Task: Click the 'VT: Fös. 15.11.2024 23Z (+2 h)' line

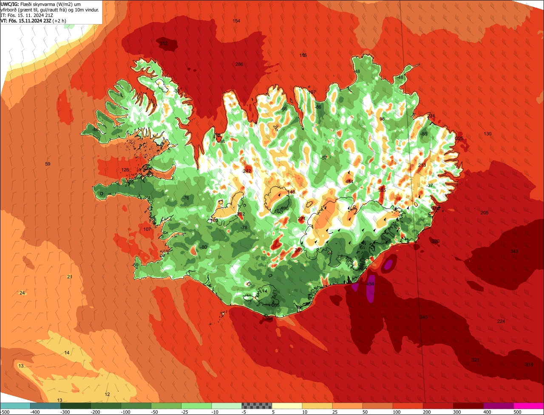Action: [33, 21]
